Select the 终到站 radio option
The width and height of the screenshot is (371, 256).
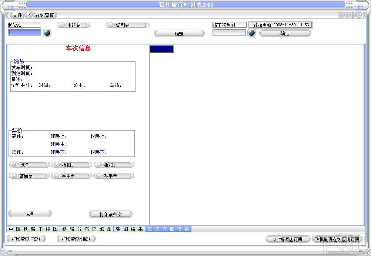(127, 25)
